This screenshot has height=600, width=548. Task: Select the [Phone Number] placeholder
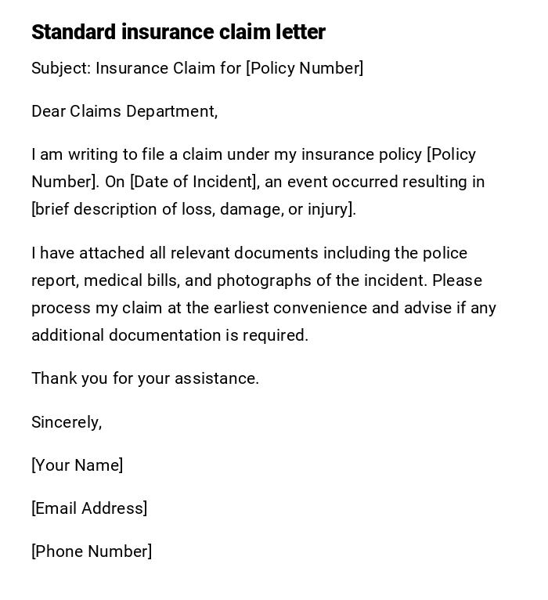click(x=92, y=551)
